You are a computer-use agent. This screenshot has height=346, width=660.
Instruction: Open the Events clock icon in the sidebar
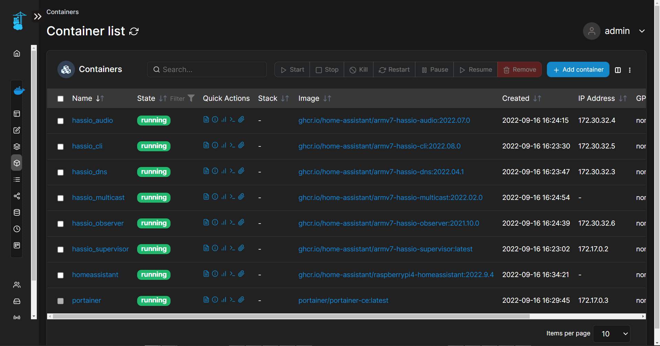pyautogui.click(x=17, y=229)
